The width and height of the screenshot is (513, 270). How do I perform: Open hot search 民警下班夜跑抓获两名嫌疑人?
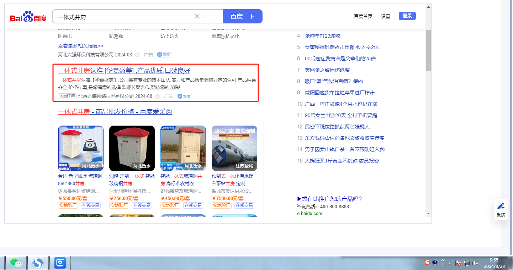point(337,127)
